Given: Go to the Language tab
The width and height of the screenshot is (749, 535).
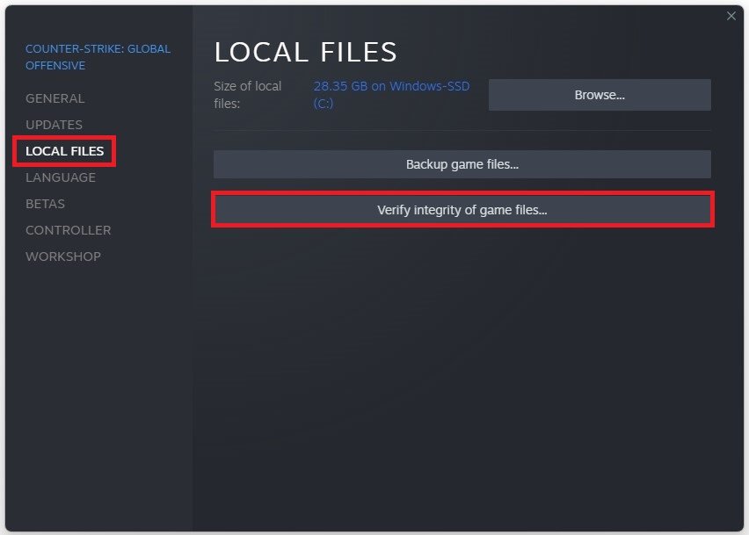Looking at the screenshot, I should [61, 177].
